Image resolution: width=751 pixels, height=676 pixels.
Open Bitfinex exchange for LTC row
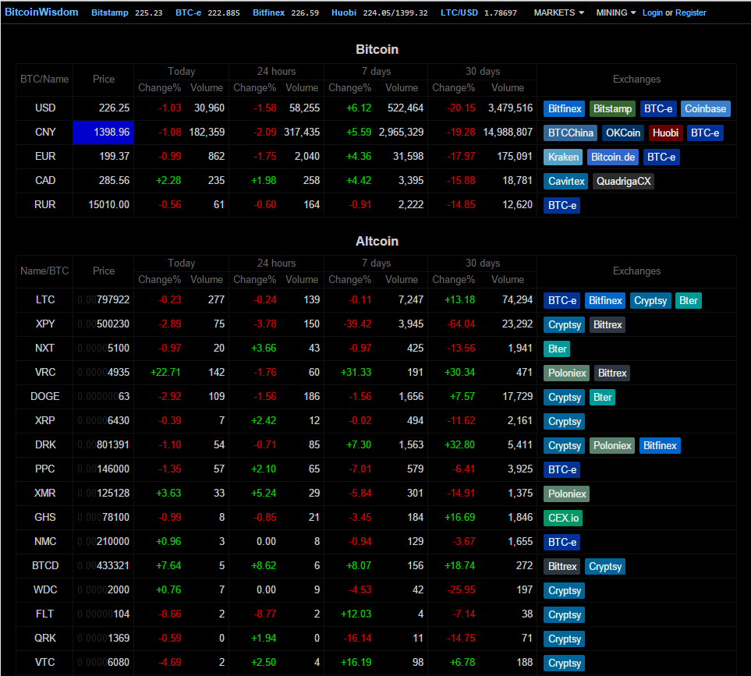tap(605, 301)
